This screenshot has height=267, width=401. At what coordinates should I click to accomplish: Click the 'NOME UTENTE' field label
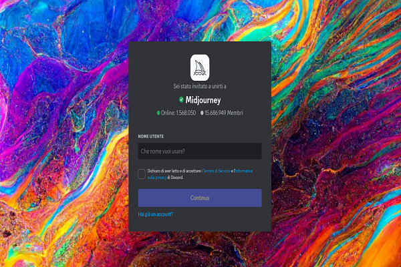pos(151,136)
